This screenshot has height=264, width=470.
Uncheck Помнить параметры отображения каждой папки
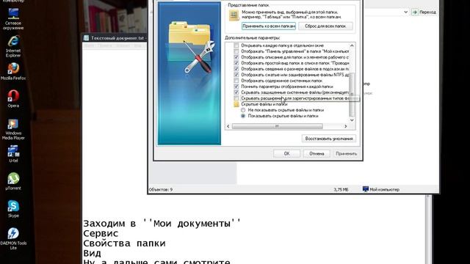(x=236, y=87)
